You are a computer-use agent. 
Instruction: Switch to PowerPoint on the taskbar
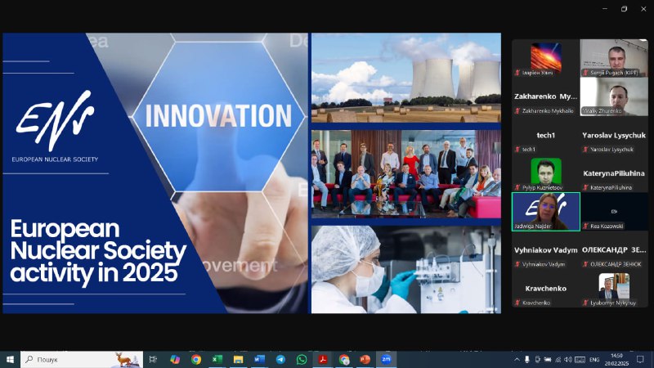click(x=365, y=359)
